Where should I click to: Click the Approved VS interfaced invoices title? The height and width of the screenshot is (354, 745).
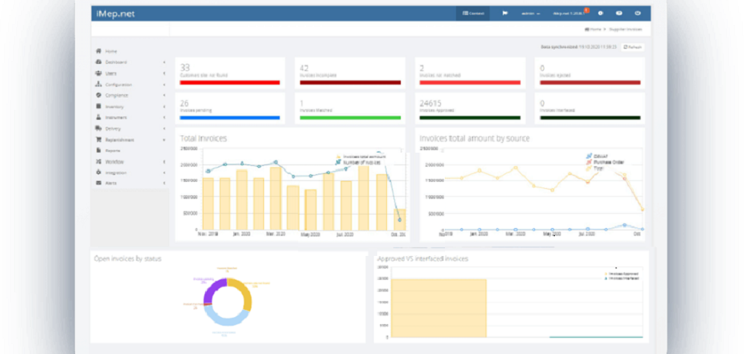423,259
